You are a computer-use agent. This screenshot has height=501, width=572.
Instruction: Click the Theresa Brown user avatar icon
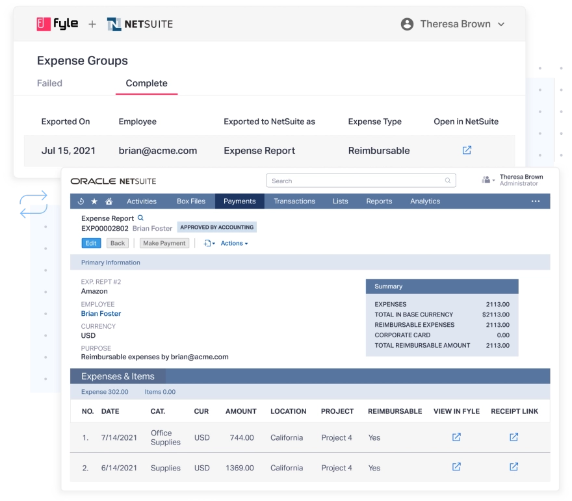(x=407, y=24)
